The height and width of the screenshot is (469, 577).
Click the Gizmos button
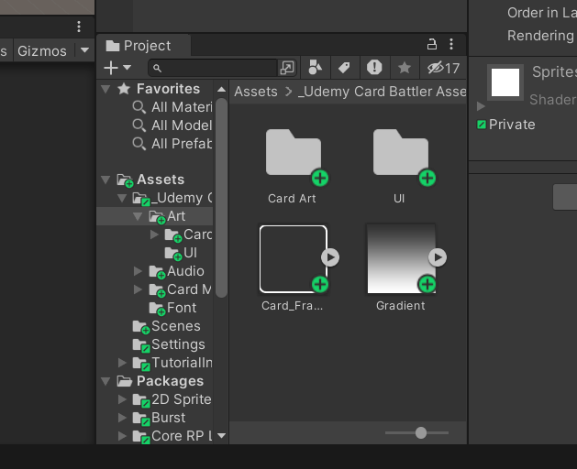(x=42, y=50)
